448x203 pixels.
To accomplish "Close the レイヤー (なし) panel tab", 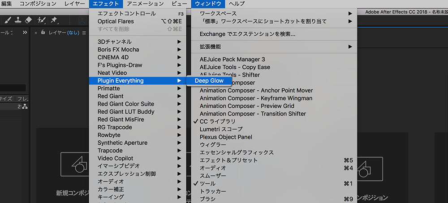I will (36, 33).
